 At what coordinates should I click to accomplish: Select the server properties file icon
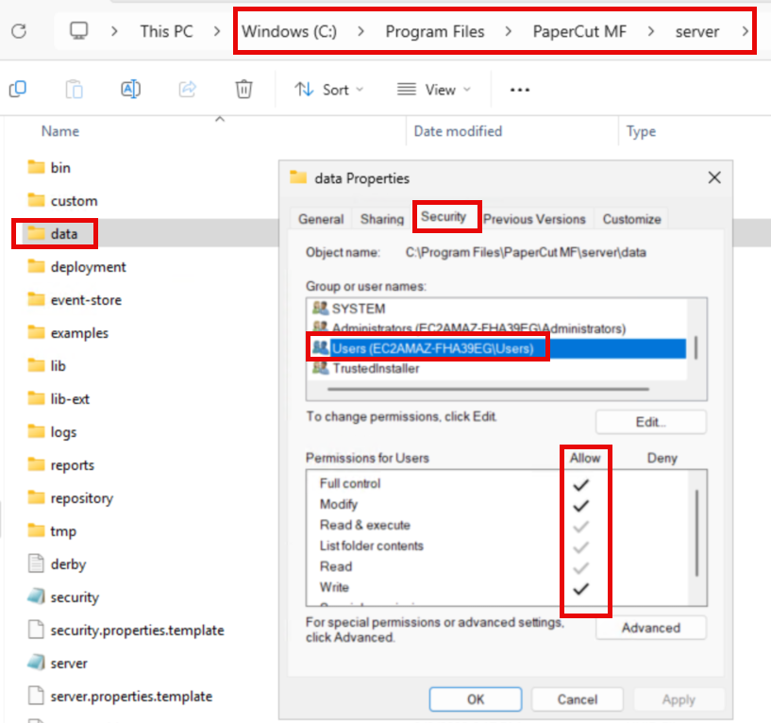tap(36, 663)
